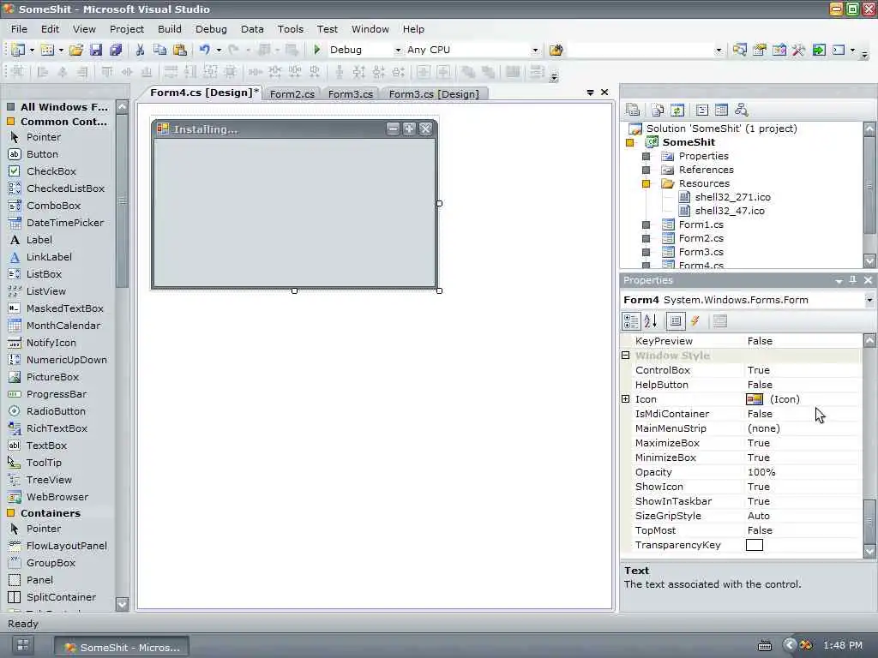
Task: Switch to the Form3.cs [Design] tab
Action: pos(434,94)
